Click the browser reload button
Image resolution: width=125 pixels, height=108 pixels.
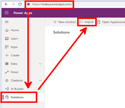point(20,4)
